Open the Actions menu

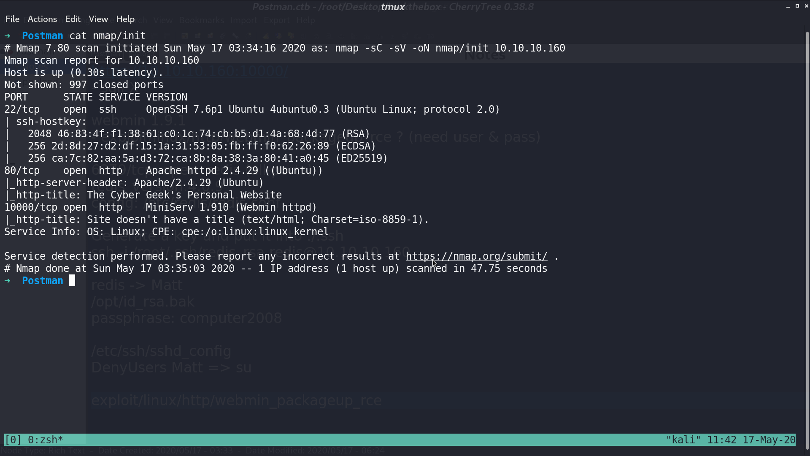click(x=42, y=19)
